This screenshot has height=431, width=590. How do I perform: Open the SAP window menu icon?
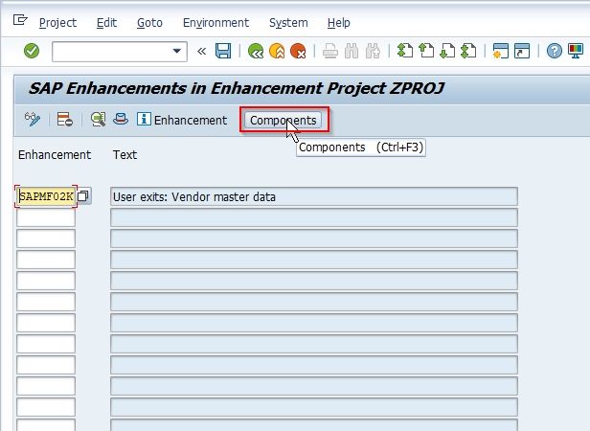point(20,19)
